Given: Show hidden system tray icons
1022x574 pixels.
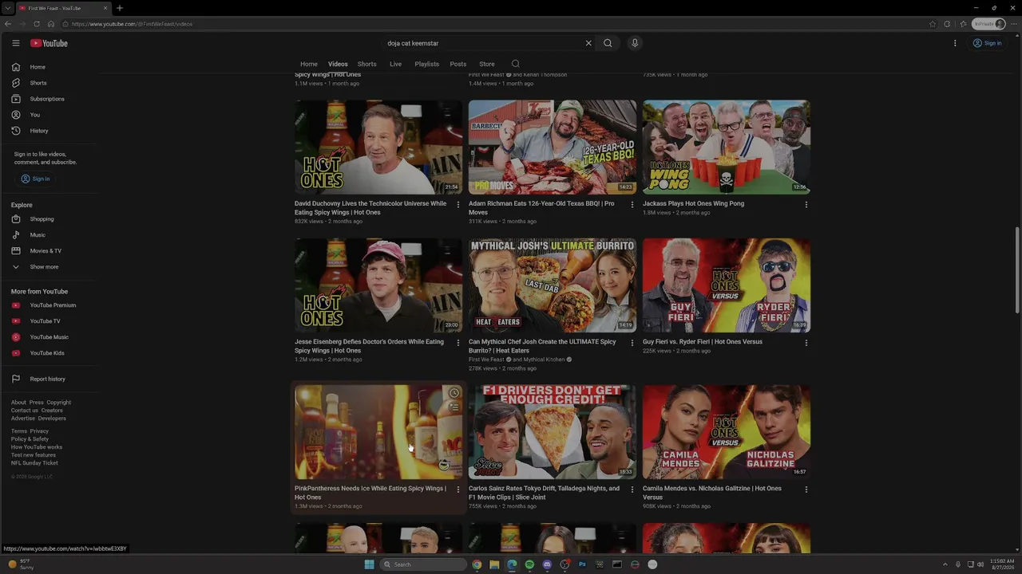Looking at the screenshot, I should tap(945, 564).
